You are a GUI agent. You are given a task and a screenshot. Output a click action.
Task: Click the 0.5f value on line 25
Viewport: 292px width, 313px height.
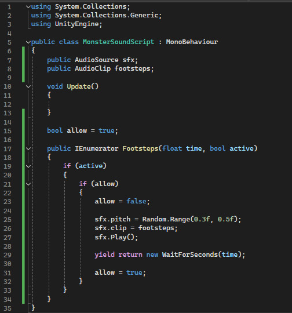(x=226, y=219)
